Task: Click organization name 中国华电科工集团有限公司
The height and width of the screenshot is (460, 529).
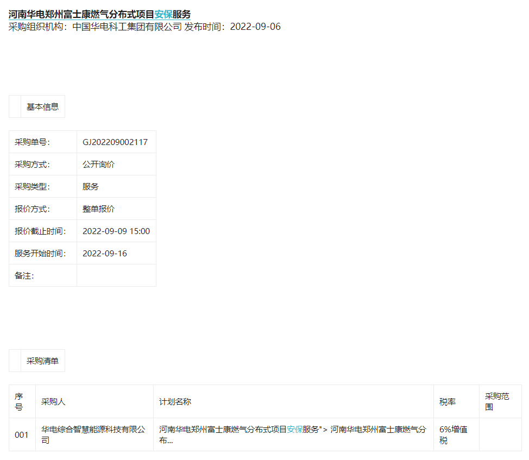Action: coord(127,27)
